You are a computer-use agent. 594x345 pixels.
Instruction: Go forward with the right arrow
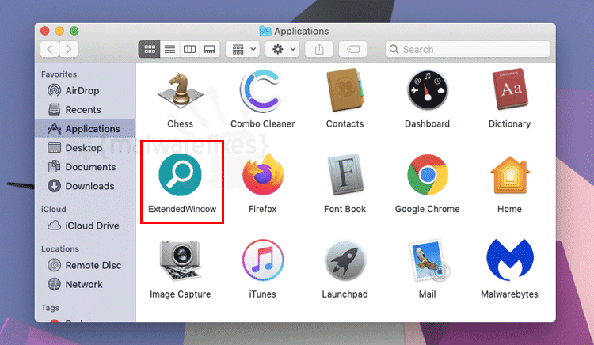point(69,49)
